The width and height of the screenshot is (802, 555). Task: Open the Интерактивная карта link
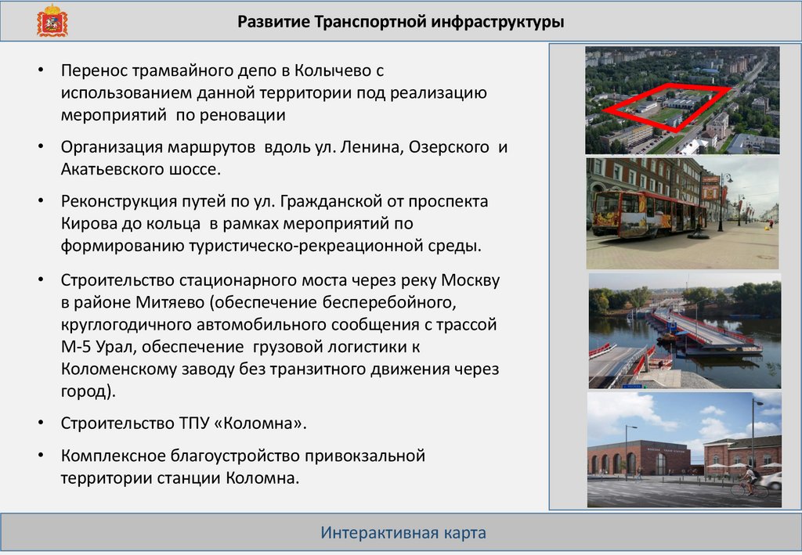pyautogui.click(x=403, y=532)
